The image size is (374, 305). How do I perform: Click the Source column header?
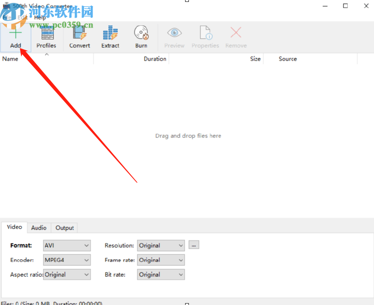click(x=311, y=59)
